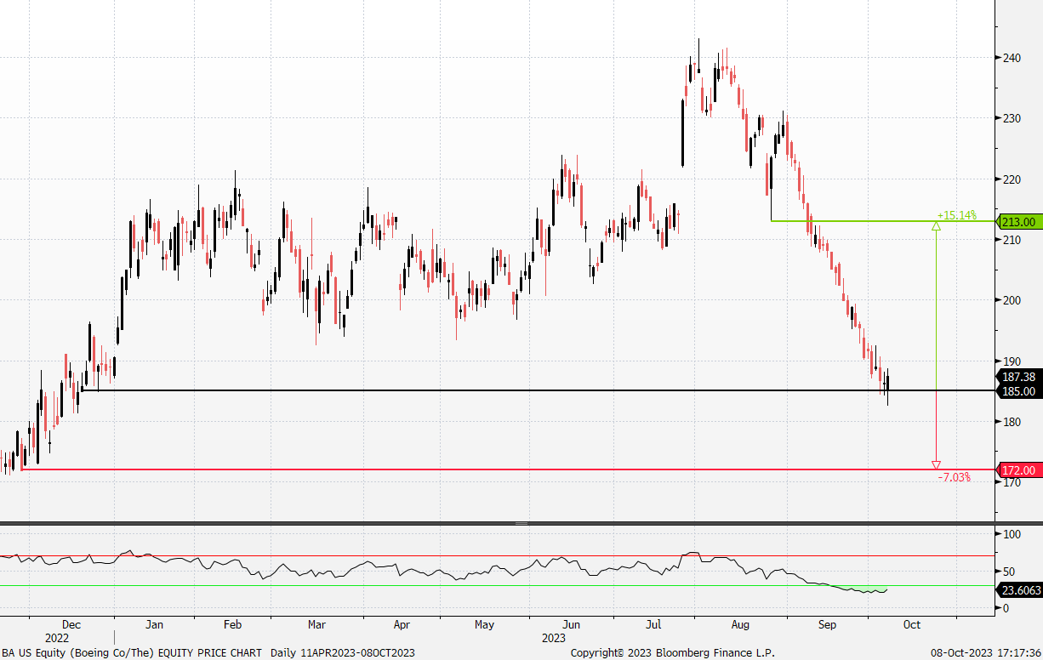This screenshot has height=660, width=1043.
Task: Click the 180 price axis label
Action: click(x=1012, y=422)
